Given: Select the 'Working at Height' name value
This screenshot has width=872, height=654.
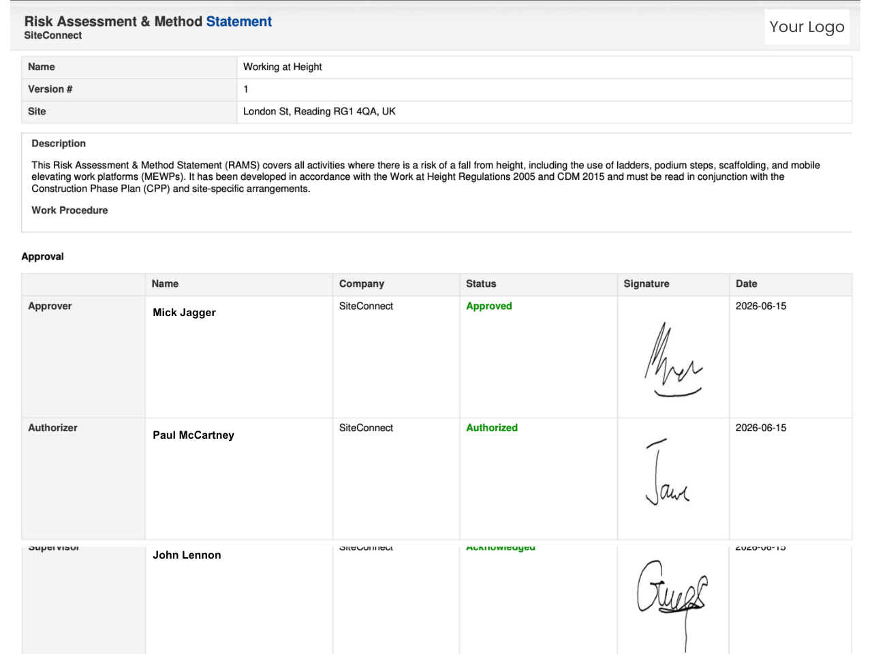Looking at the screenshot, I should [282, 67].
